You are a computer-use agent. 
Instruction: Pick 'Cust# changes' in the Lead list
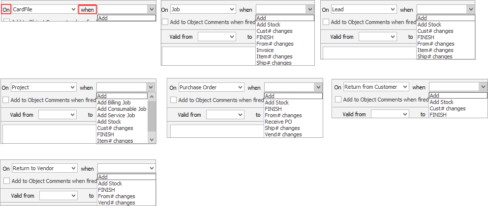tap(446, 31)
